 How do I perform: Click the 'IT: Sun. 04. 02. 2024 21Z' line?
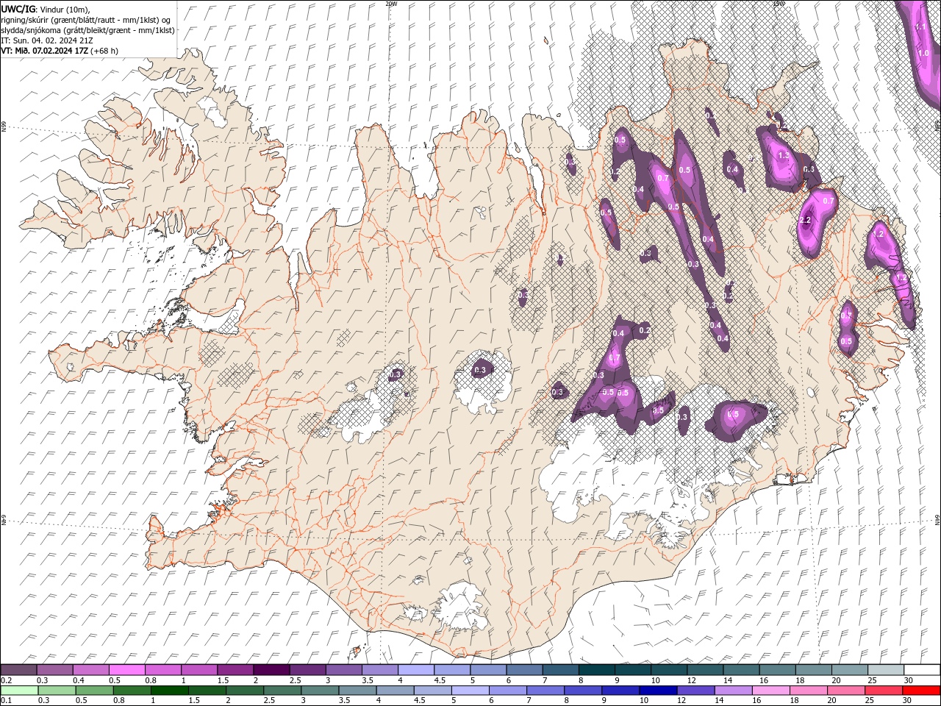coord(47,40)
